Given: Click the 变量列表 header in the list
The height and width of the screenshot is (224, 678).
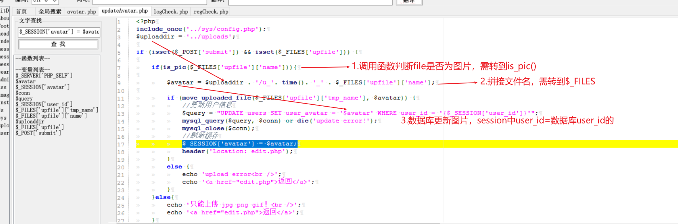Looking at the screenshot, I should pyautogui.click(x=33, y=70).
